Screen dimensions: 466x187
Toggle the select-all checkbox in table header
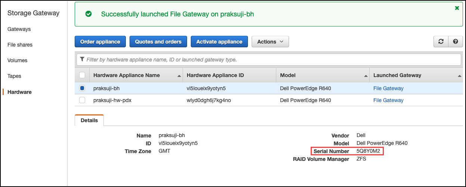[82, 75]
